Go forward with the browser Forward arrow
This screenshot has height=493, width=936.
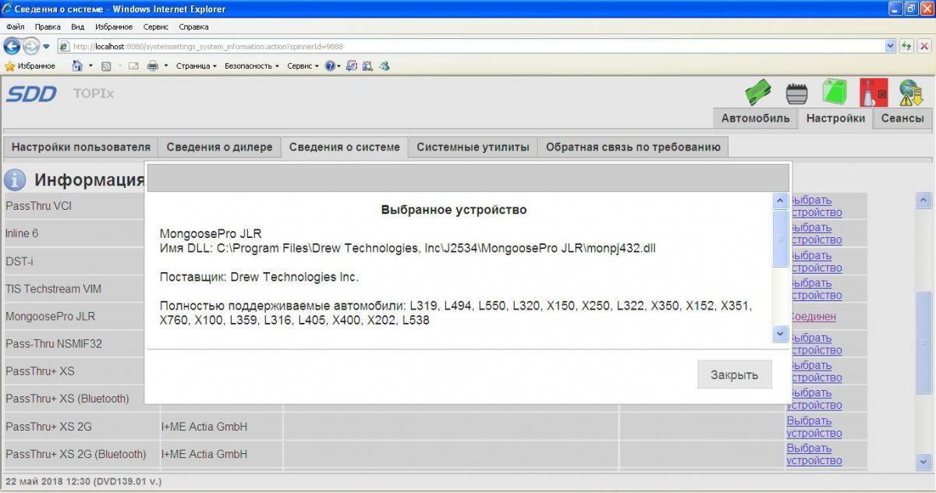[30, 46]
